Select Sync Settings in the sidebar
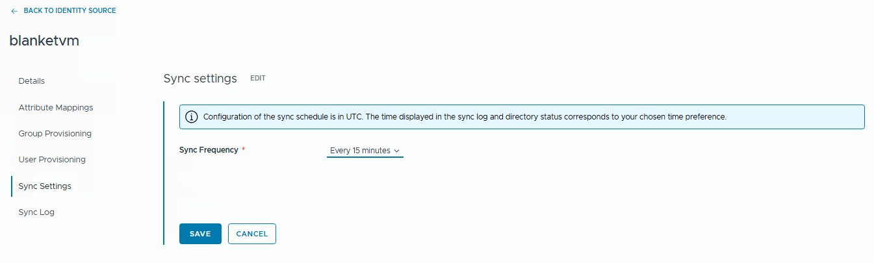874x263 pixels. (45, 186)
